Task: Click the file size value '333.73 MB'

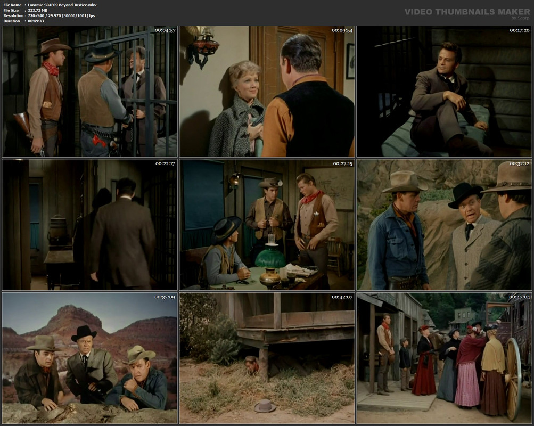Action: coord(37,11)
